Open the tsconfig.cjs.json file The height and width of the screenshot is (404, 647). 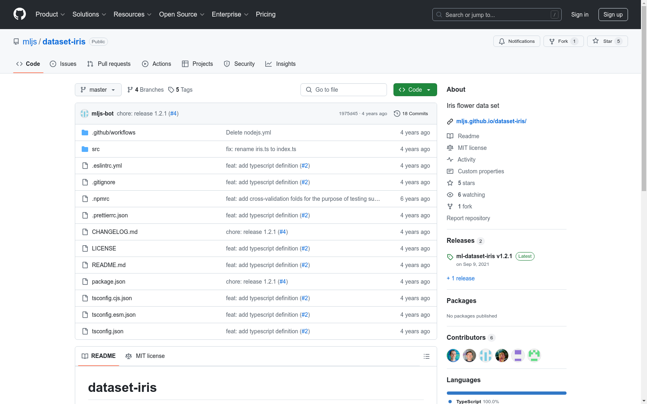(112, 298)
